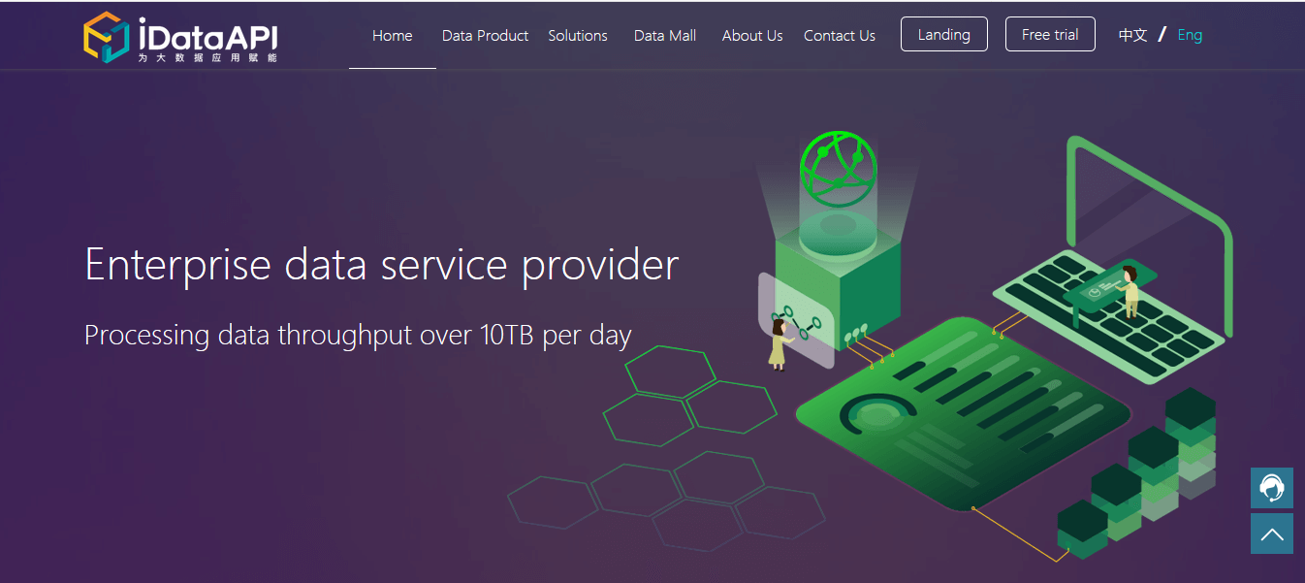This screenshot has width=1305, height=583.
Task: Click the Free trial button
Action: click(x=1050, y=34)
